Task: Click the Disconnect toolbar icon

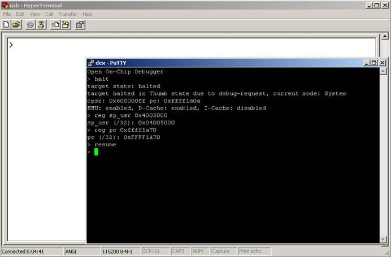Action: [x=41, y=25]
